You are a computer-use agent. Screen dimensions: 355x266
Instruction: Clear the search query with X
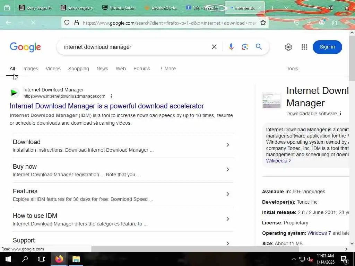coord(214,47)
